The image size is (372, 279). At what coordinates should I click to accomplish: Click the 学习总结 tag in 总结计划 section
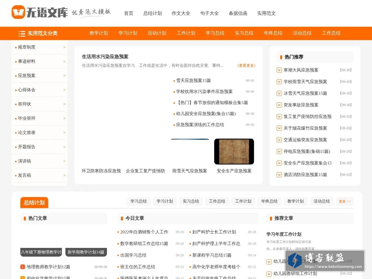tap(139, 201)
